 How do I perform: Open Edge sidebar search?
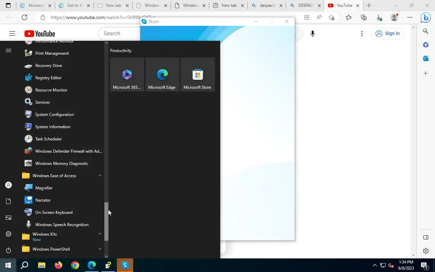(425, 31)
